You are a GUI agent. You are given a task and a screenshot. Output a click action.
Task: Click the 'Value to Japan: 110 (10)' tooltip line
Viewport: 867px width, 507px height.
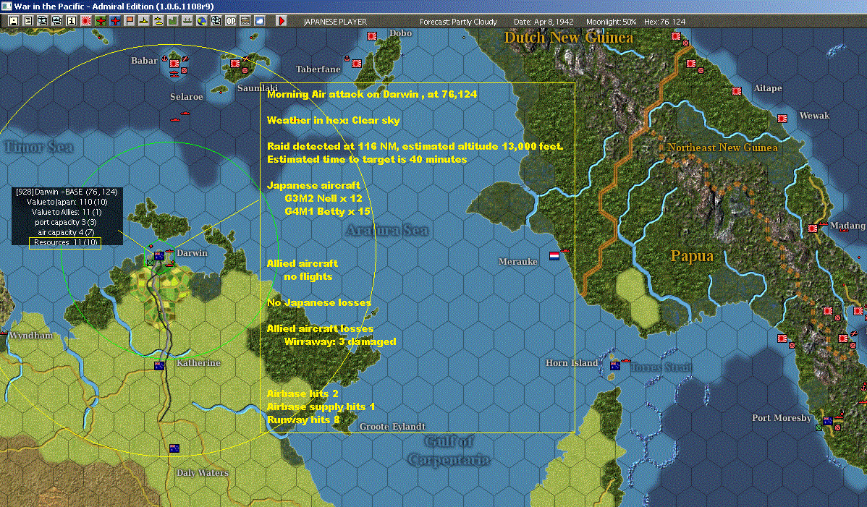67,202
